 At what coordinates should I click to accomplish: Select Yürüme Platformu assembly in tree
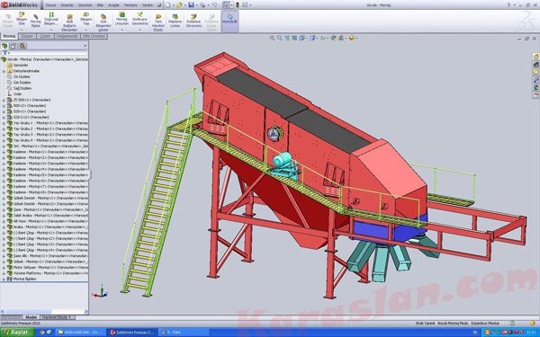(48, 273)
